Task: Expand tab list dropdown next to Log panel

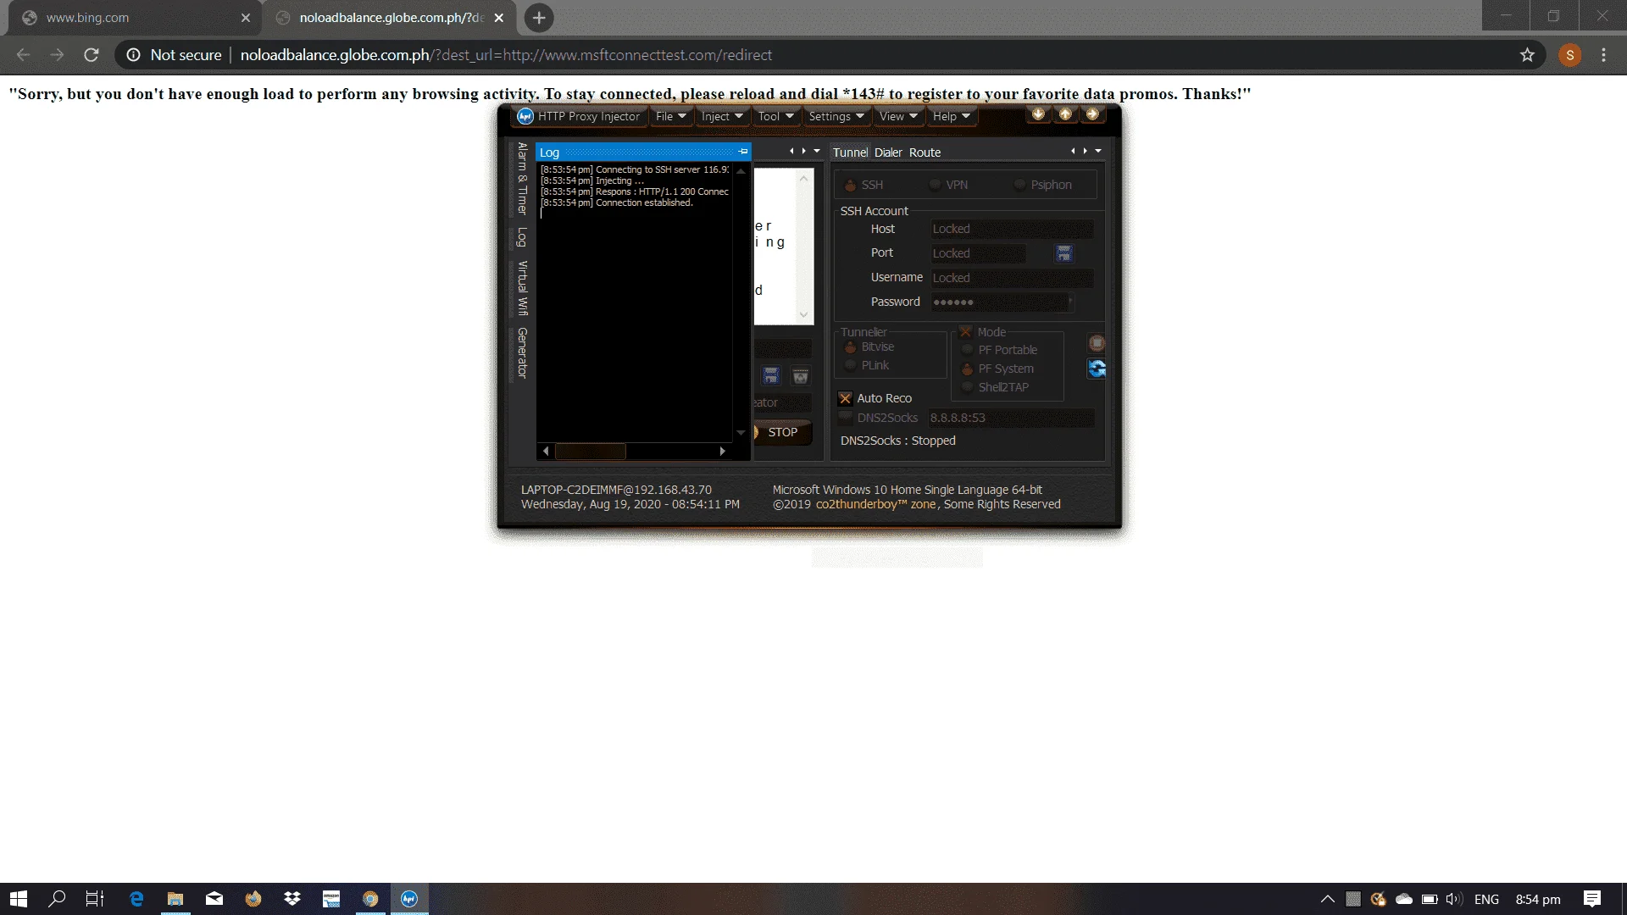Action: (x=817, y=151)
